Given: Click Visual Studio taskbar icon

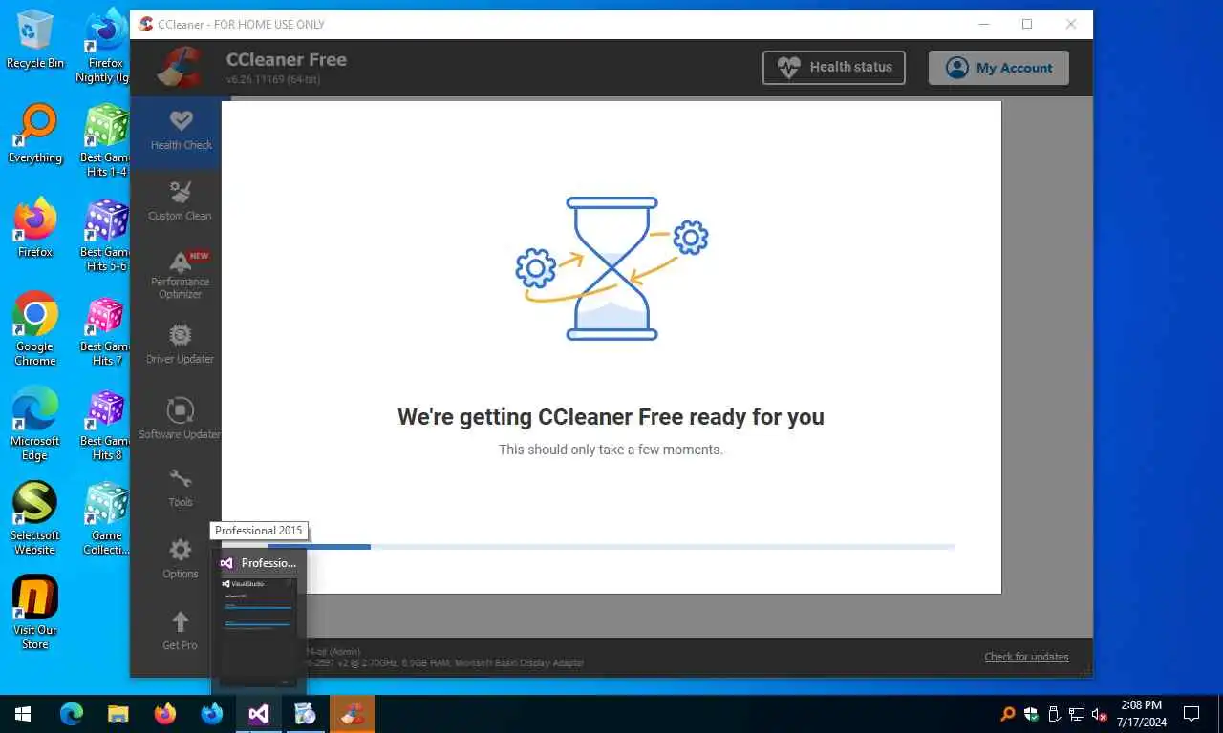Looking at the screenshot, I should click(258, 714).
